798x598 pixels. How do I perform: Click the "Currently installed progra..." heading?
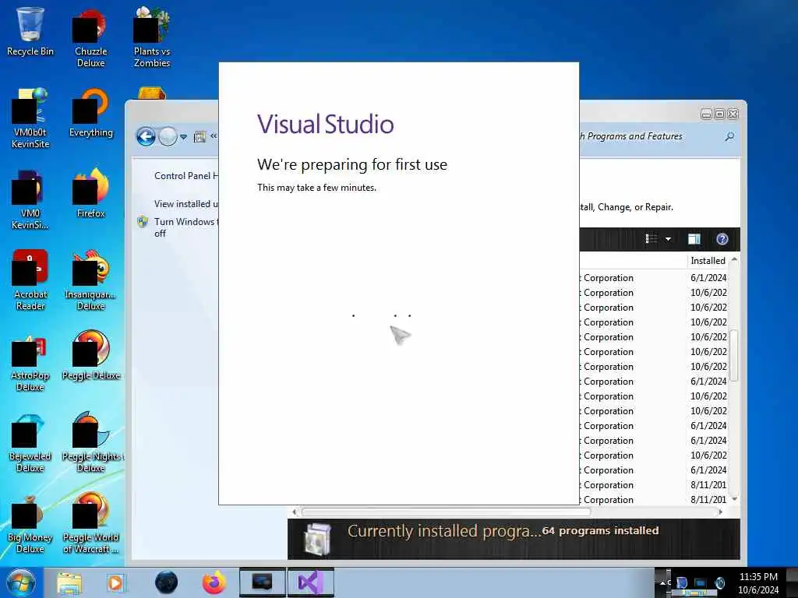[444, 531]
